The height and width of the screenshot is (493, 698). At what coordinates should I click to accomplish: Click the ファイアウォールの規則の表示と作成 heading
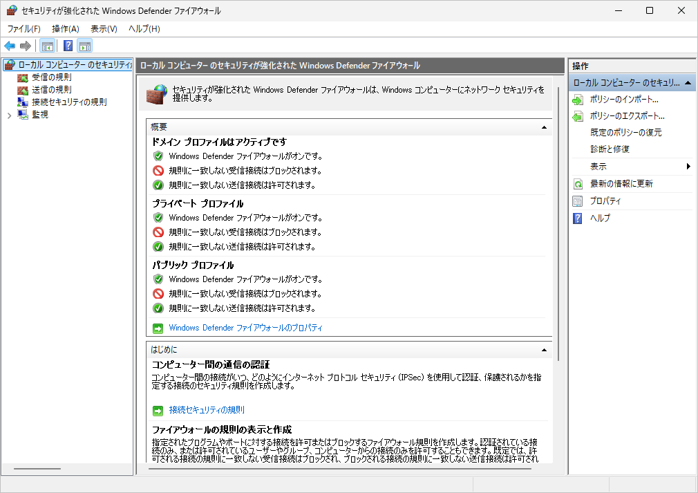tap(222, 430)
